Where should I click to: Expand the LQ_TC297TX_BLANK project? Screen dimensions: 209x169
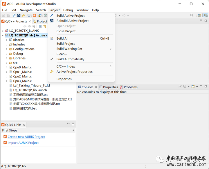click(x=3, y=31)
